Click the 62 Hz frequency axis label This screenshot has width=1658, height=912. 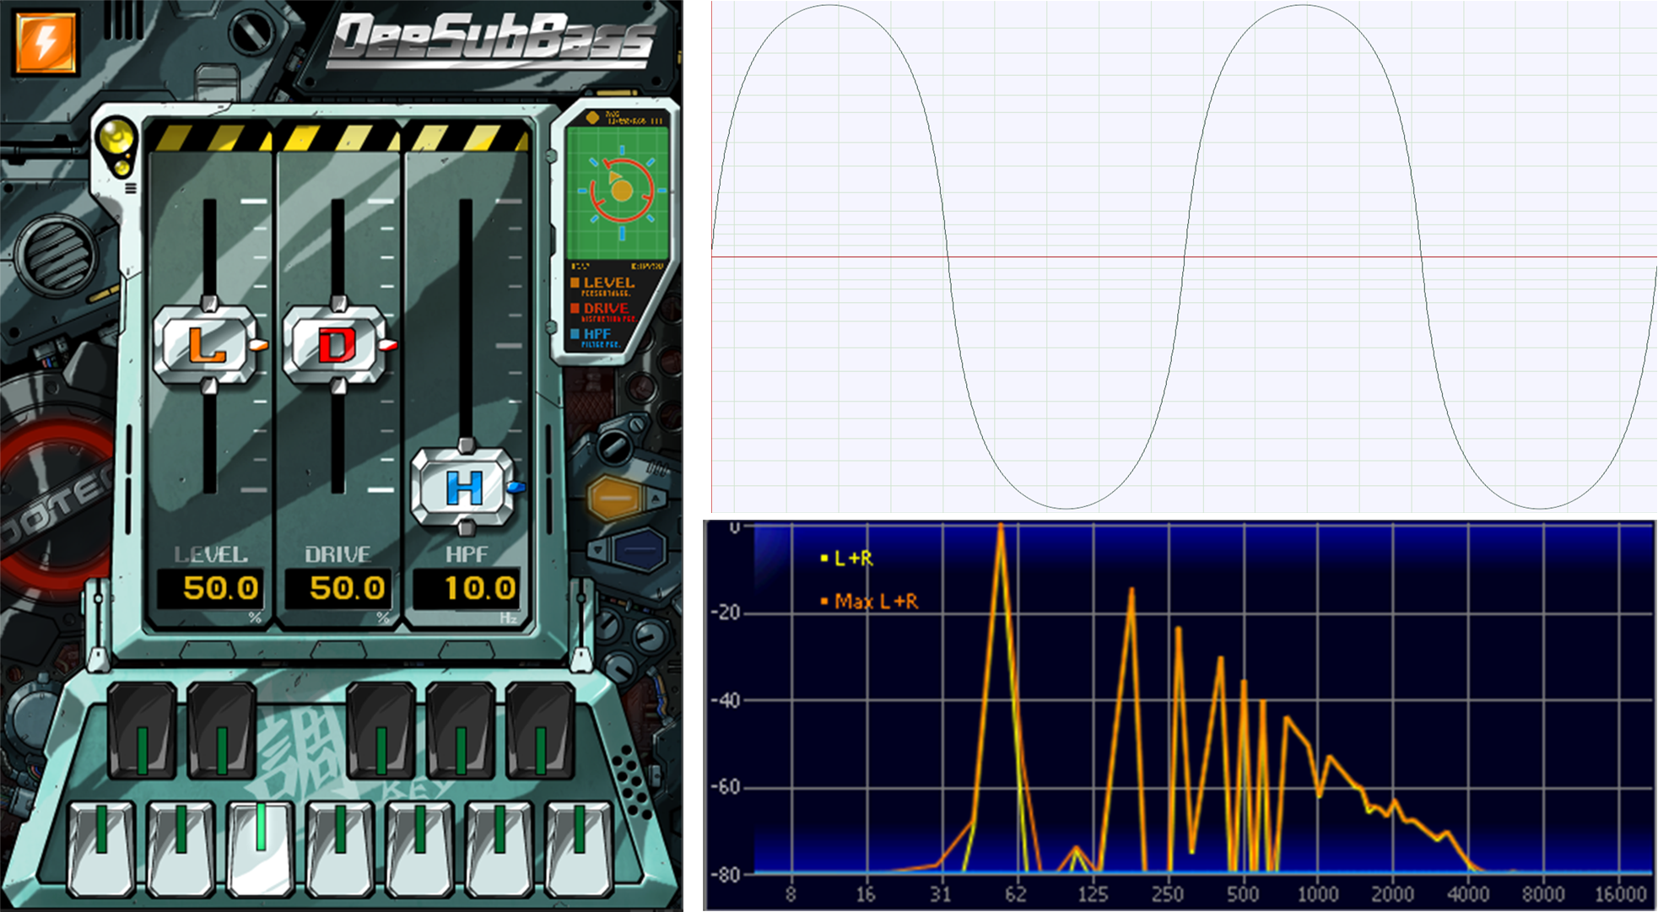click(1015, 893)
